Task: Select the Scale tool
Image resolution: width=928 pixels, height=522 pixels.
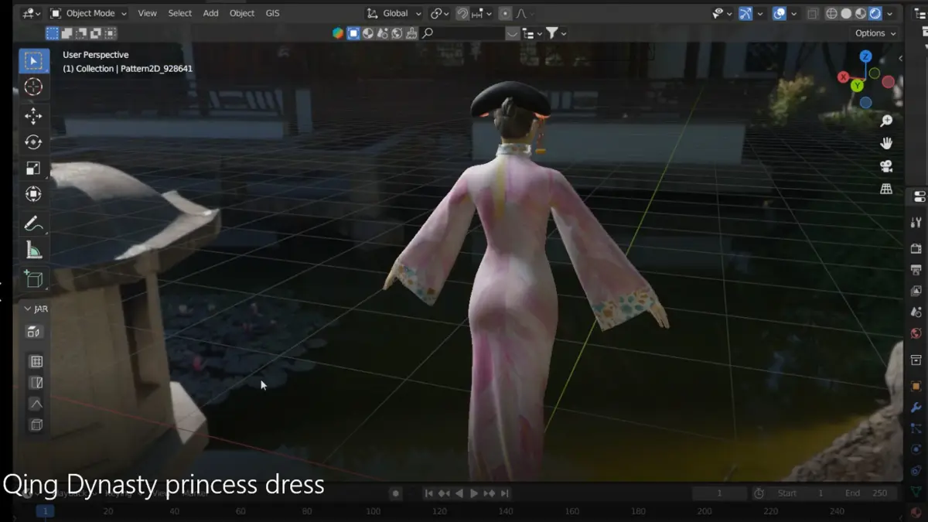Action: (34, 168)
